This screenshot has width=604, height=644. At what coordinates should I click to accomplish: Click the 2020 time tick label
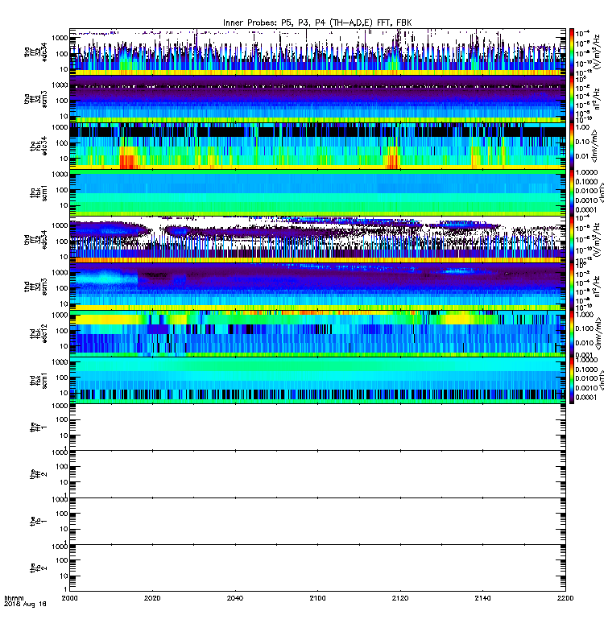click(x=152, y=598)
